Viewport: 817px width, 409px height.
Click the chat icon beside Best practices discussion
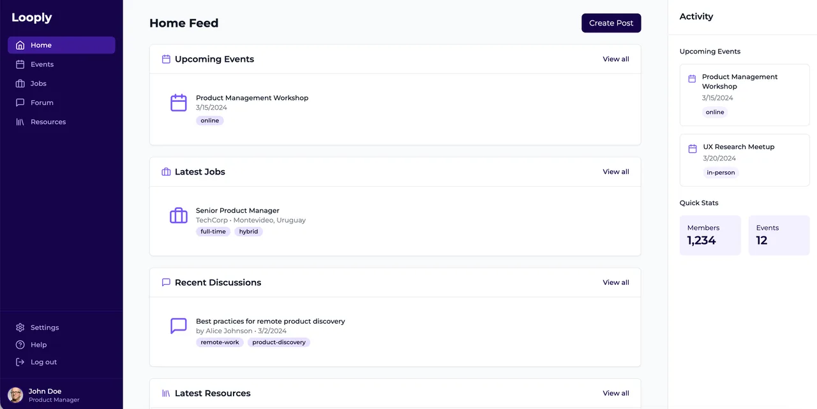pyautogui.click(x=179, y=326)
